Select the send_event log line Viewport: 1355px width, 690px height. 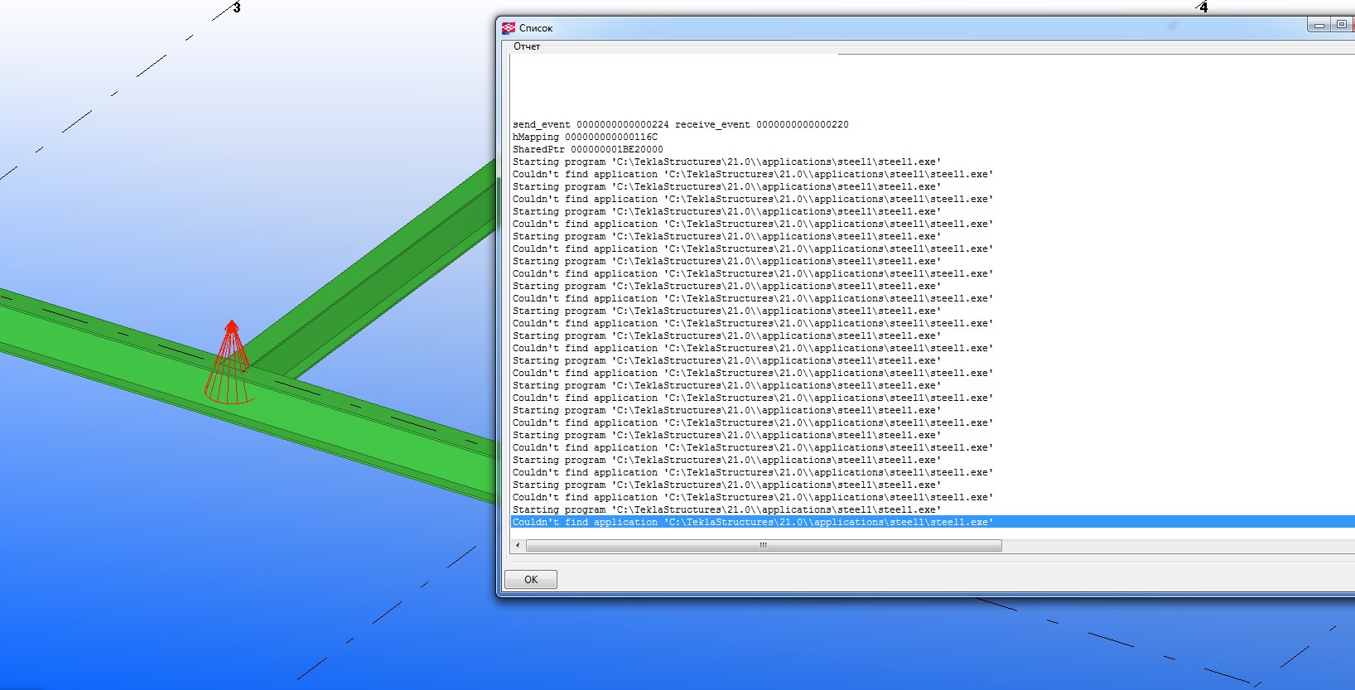pyautogui.click(x=680, y=125)
